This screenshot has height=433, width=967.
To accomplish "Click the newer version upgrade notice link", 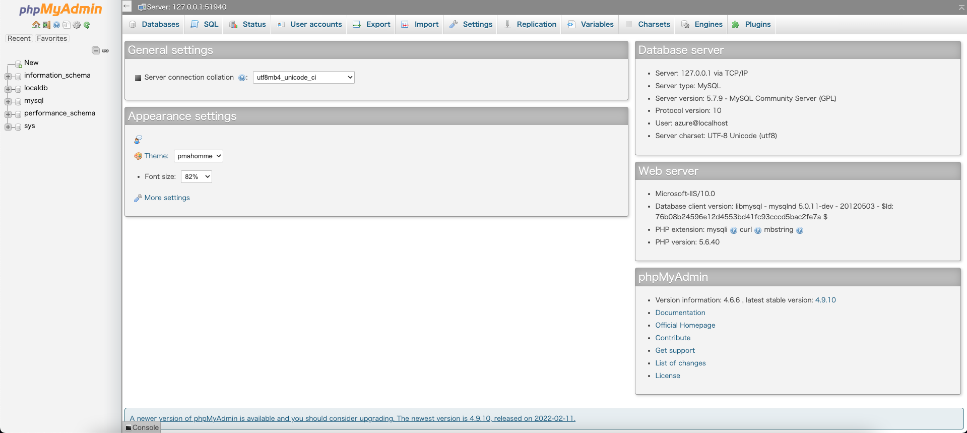I will click(x=352, y=418).
